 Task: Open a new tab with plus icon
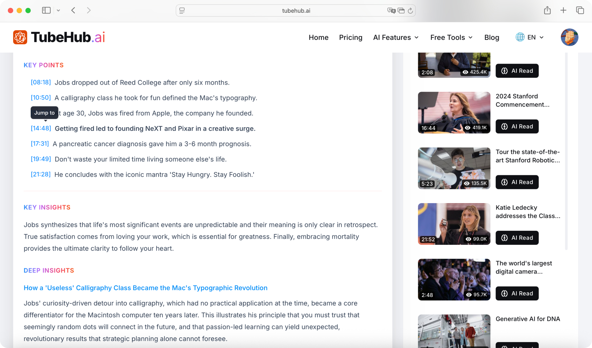[563, 10]
